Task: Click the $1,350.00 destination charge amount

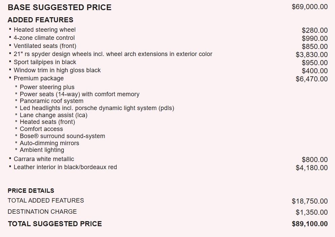Action: pyautogui.click(x=311, y=212)
